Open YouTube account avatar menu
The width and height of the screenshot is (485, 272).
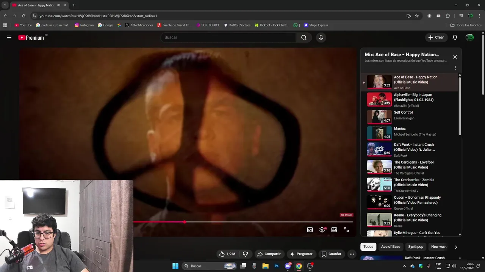pos(469,37)
